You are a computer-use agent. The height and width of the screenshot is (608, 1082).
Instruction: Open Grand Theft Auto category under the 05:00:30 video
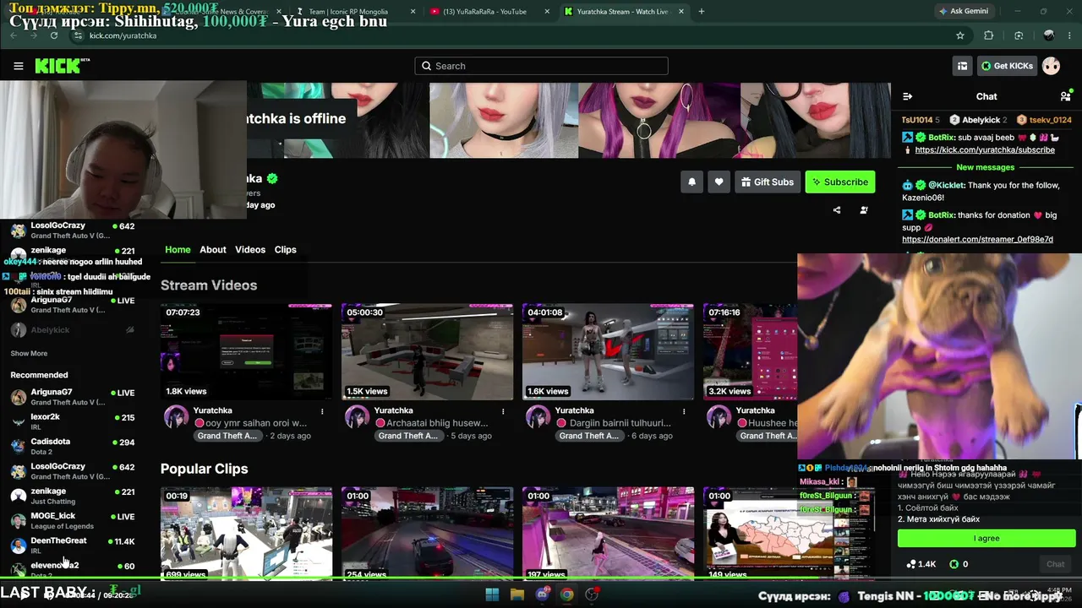408,436
